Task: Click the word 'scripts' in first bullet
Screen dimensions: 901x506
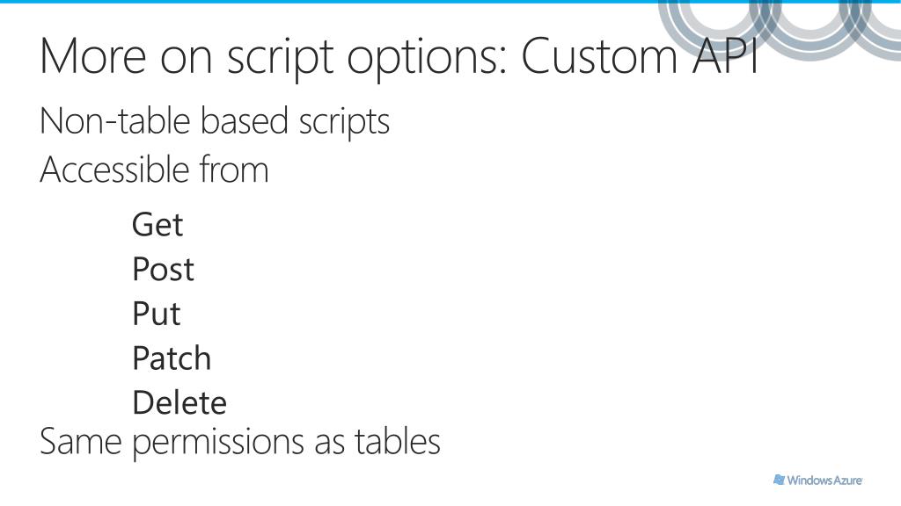Action: pyautogui.click(x=344, y=123)
